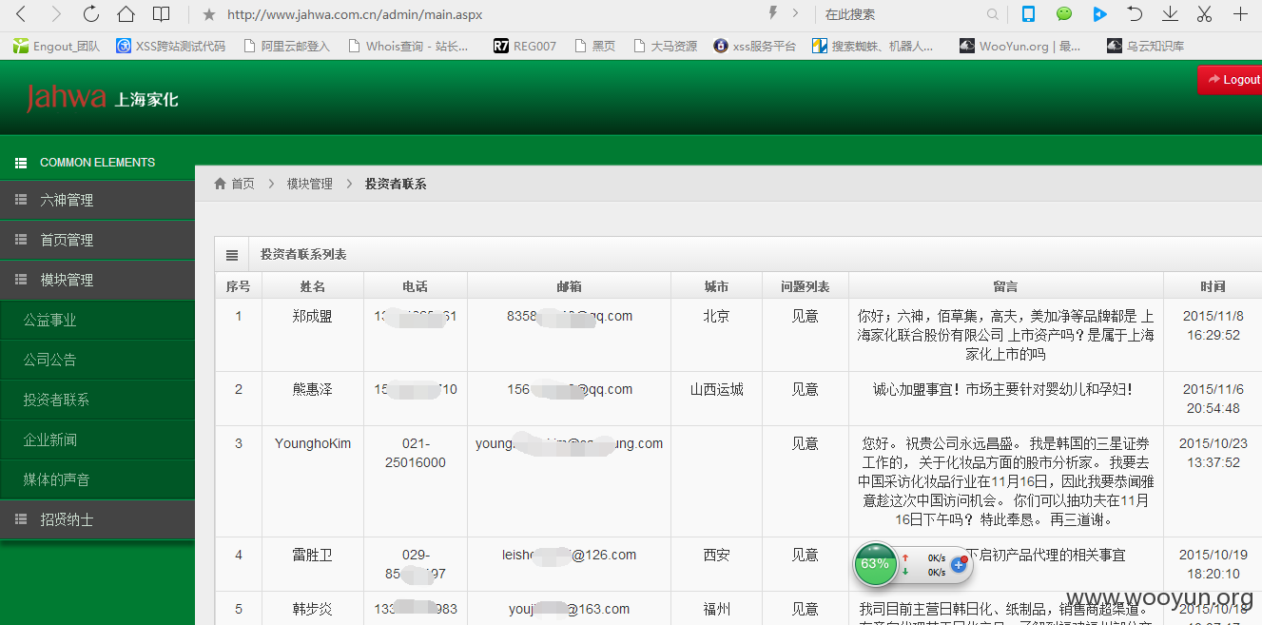Expand the 首页管理 sidebar menu

click(x=97, y=240)
